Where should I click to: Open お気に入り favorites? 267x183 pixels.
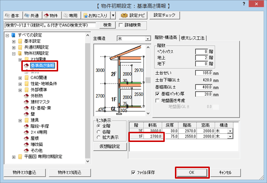tap(96, 15)
